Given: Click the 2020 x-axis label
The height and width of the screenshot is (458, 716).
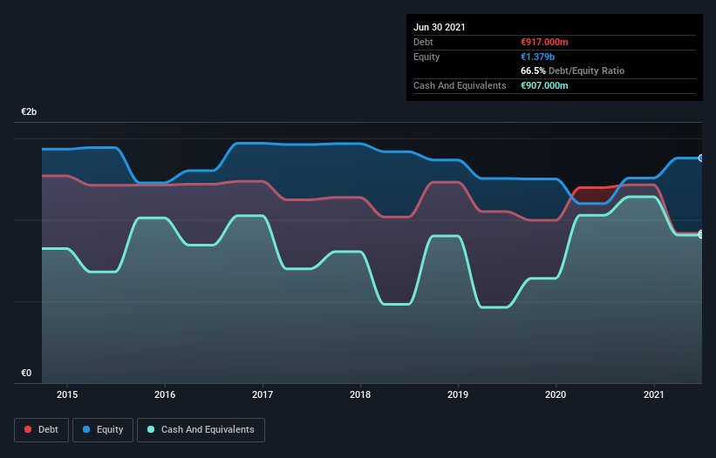Looking at the screenshot, I should pos(556,394).
